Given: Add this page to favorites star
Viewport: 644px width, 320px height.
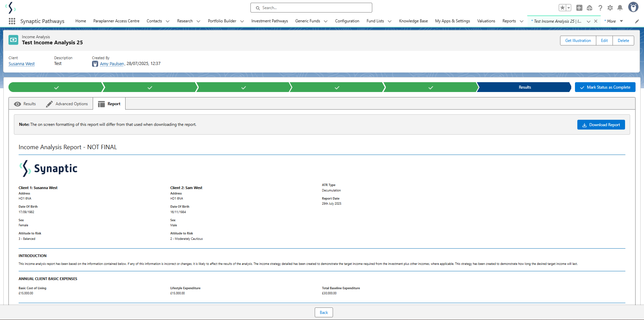Looking at the screenshot, I should pyautogui.click(x=562, y=8).
